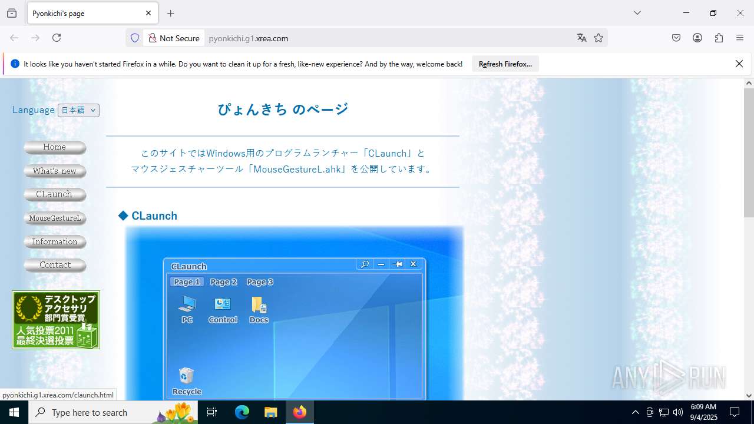
Task: Open the What's new page
Action: [55, 171]
